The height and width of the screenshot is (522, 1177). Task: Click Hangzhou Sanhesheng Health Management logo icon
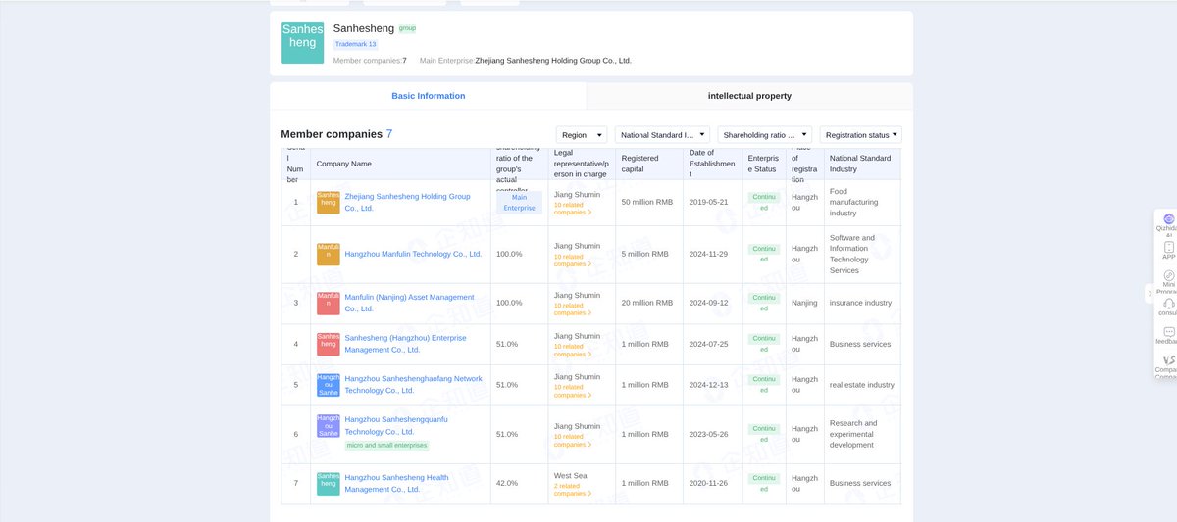click(329, 483)
